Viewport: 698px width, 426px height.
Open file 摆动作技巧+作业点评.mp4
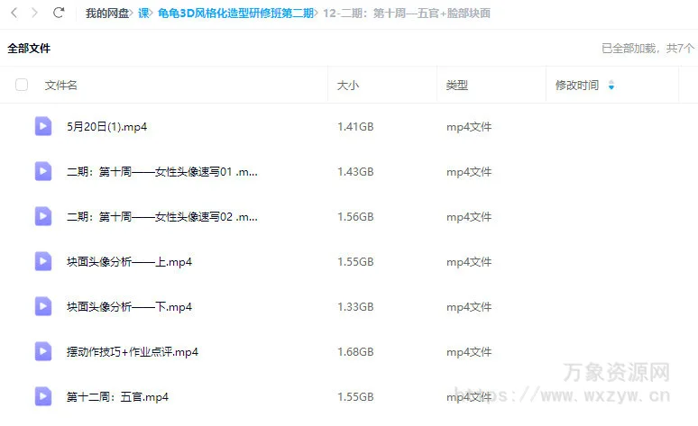(x=133, y=351)
